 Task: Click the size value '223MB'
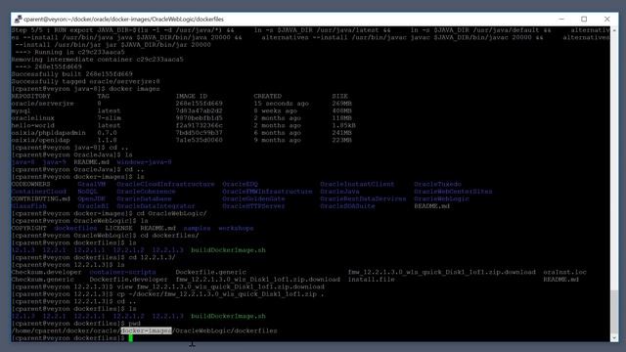coord(341,140)
